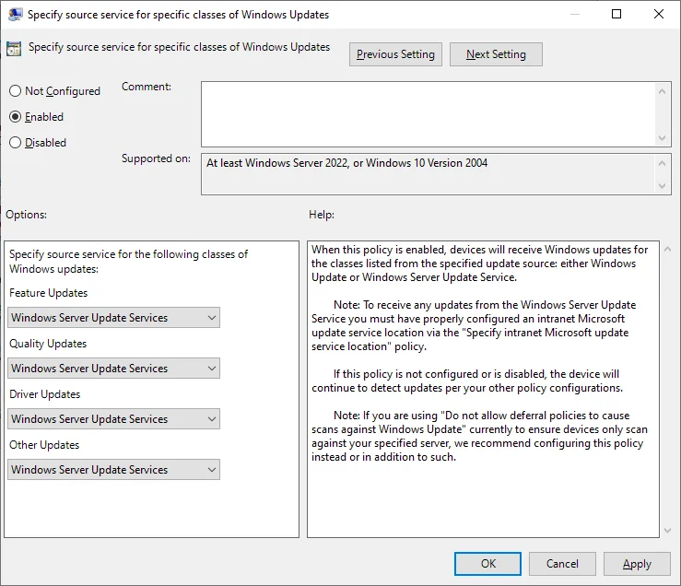The width and height of the screenshot is (681, 586).
Task: Minimize the policy window
Action: pyautogui.click(x=575, y=14)
